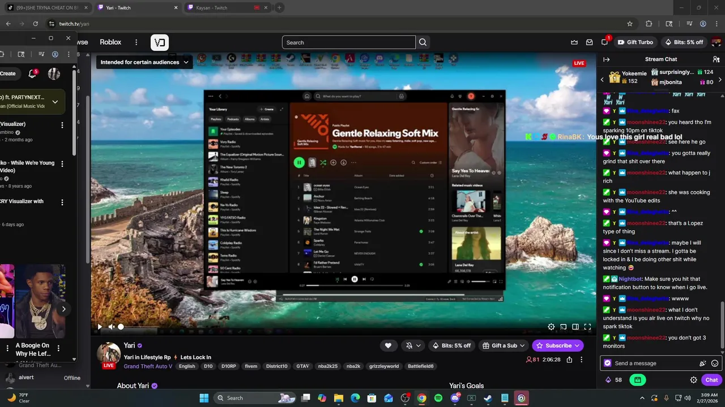
Task: Click the purple Chat send button
Action: pos(711,380)
